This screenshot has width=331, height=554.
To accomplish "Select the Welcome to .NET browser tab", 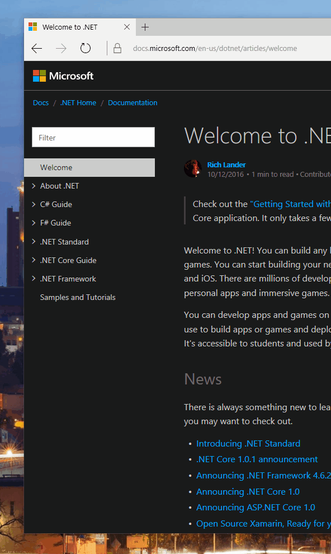I will [x=80, y=27].
